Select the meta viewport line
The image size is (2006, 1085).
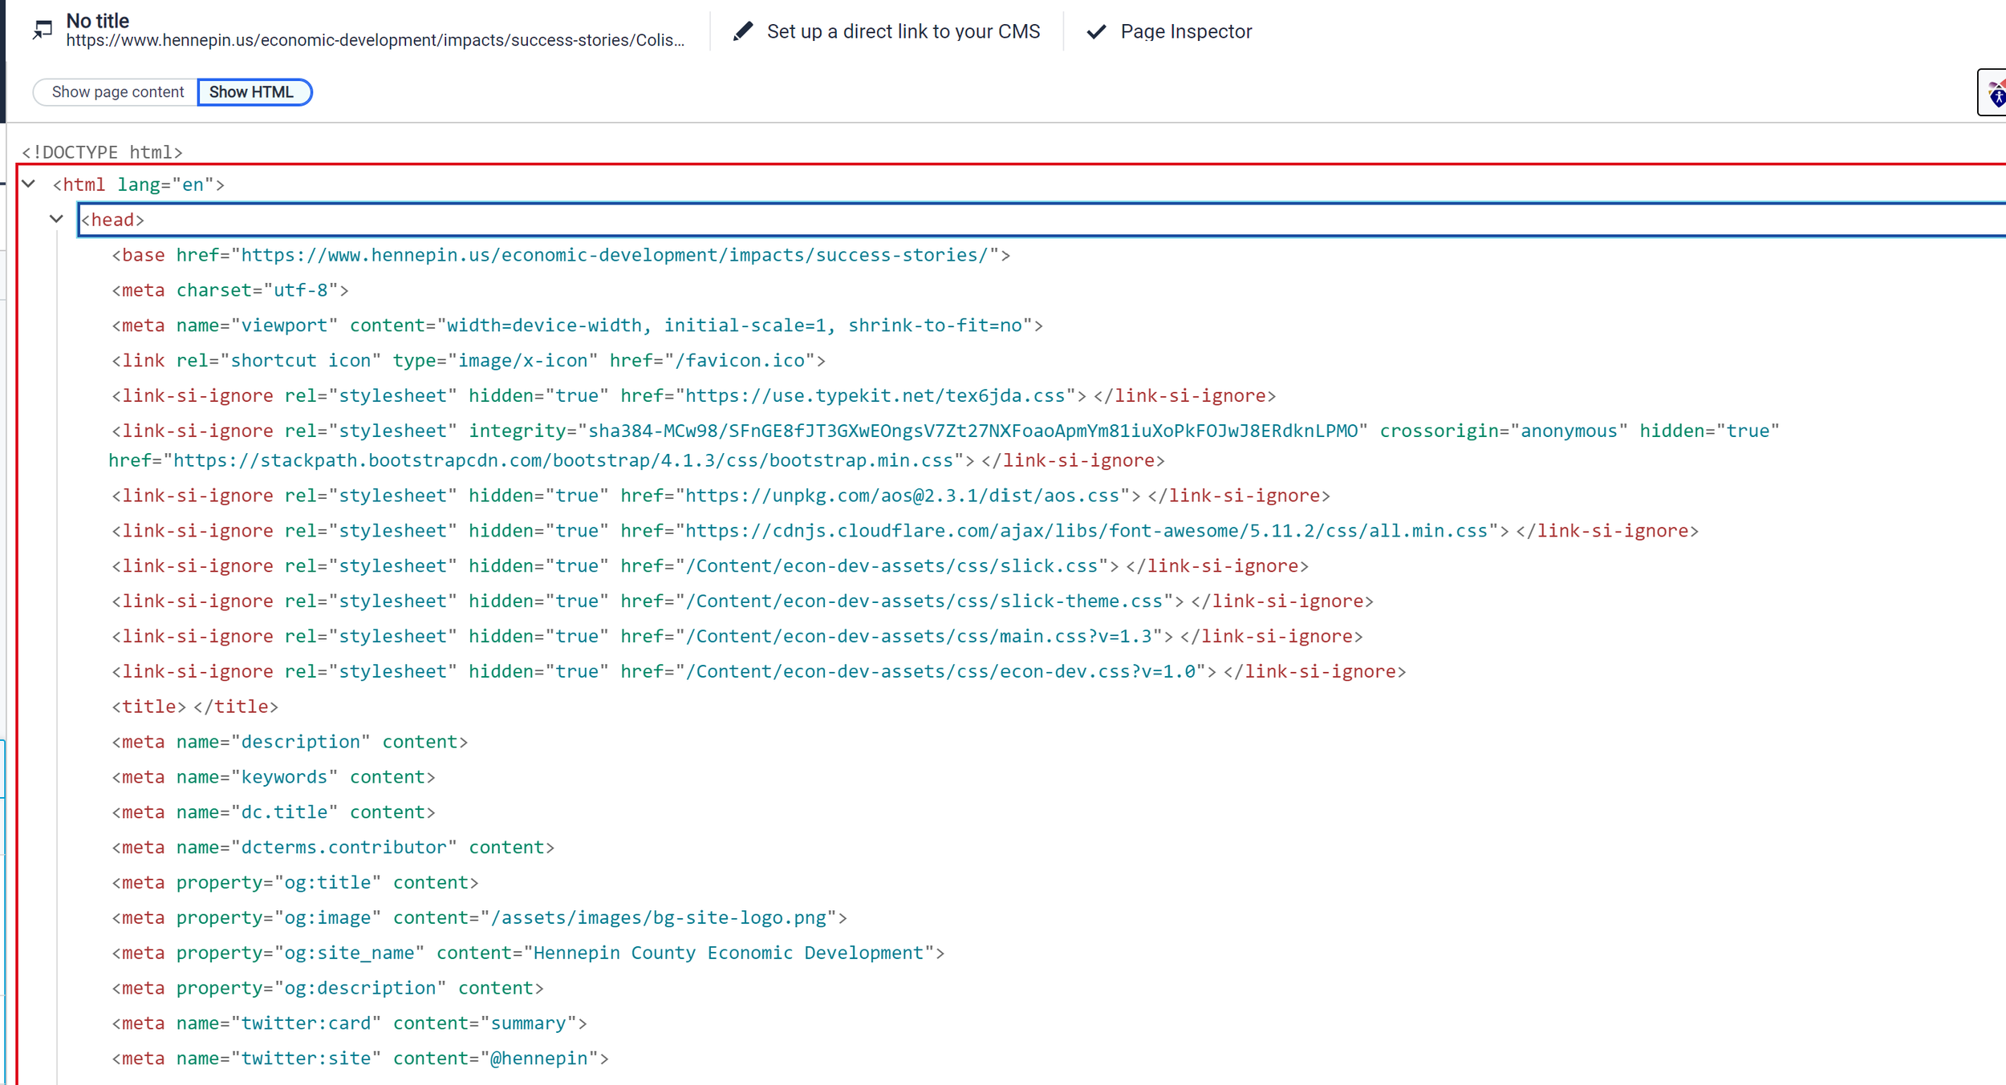pos(576,326)
